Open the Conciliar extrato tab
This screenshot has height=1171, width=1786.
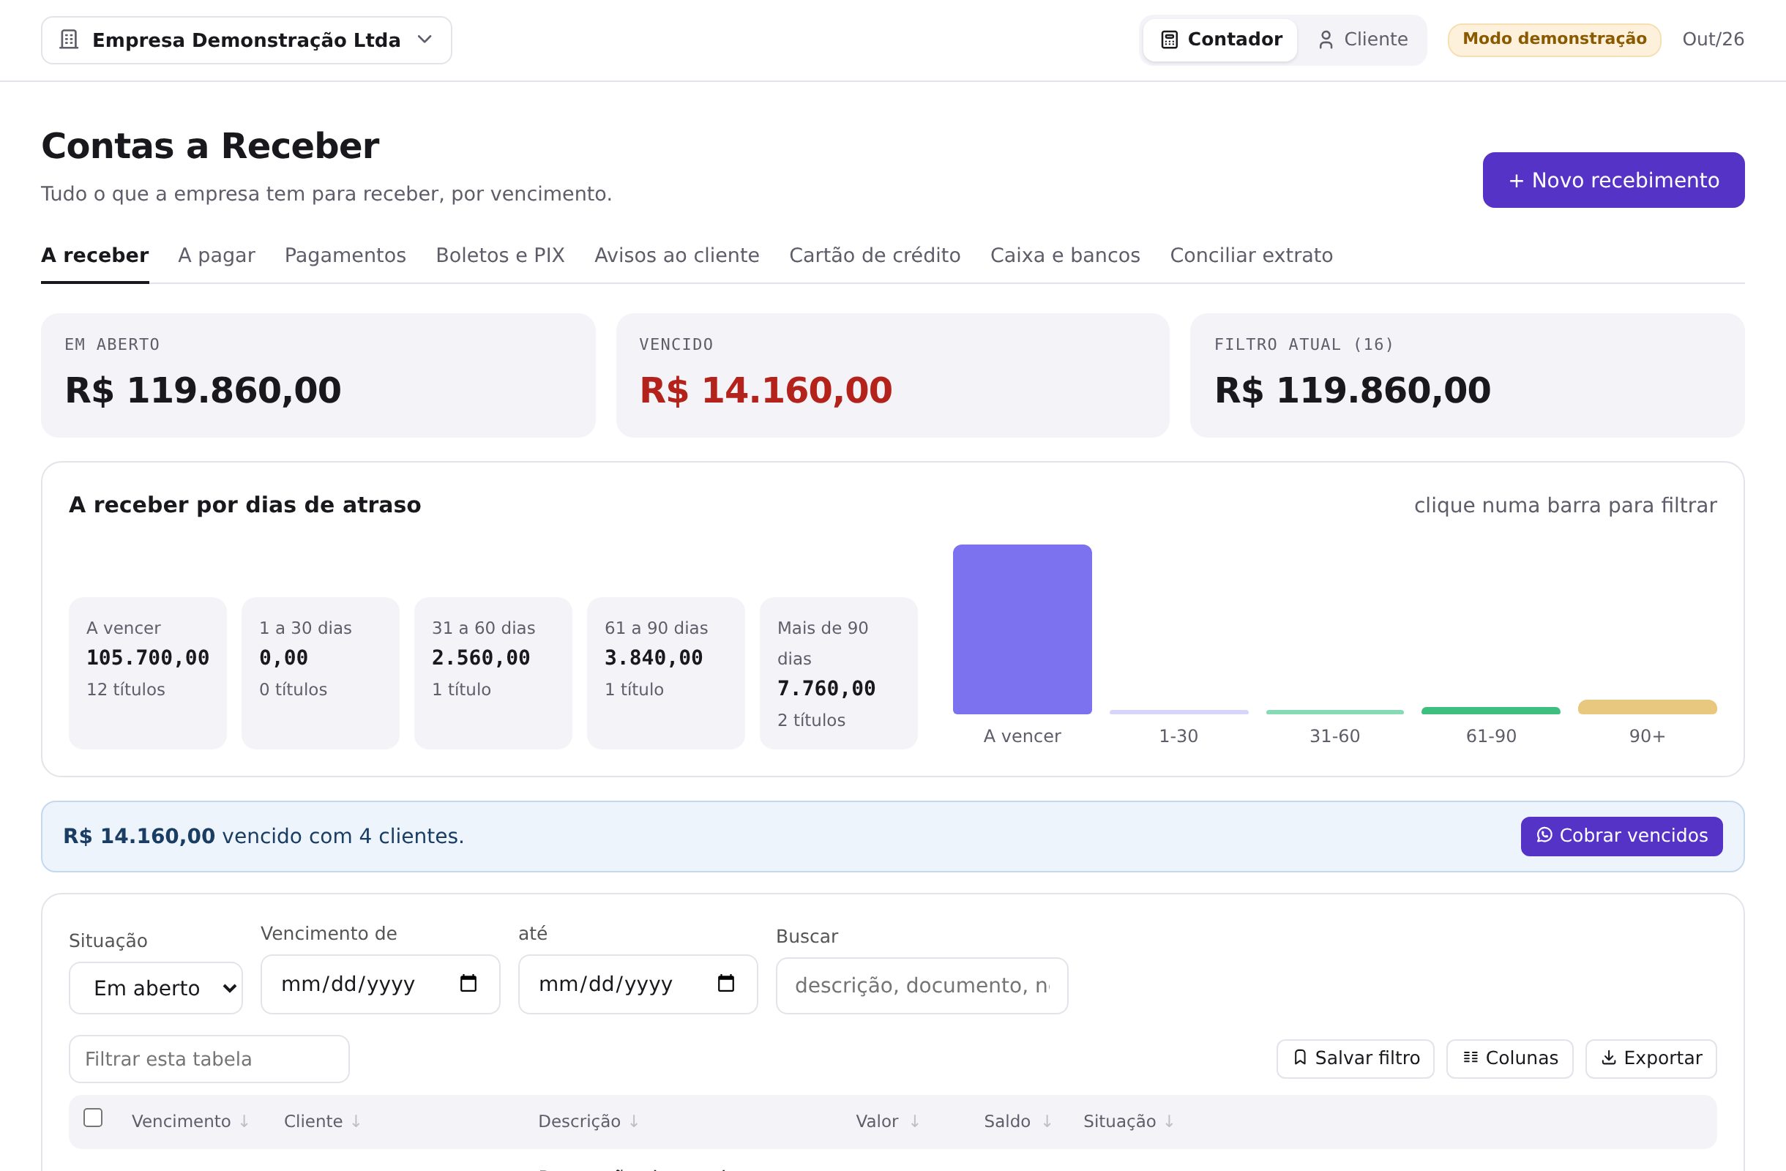[1252, 256]
